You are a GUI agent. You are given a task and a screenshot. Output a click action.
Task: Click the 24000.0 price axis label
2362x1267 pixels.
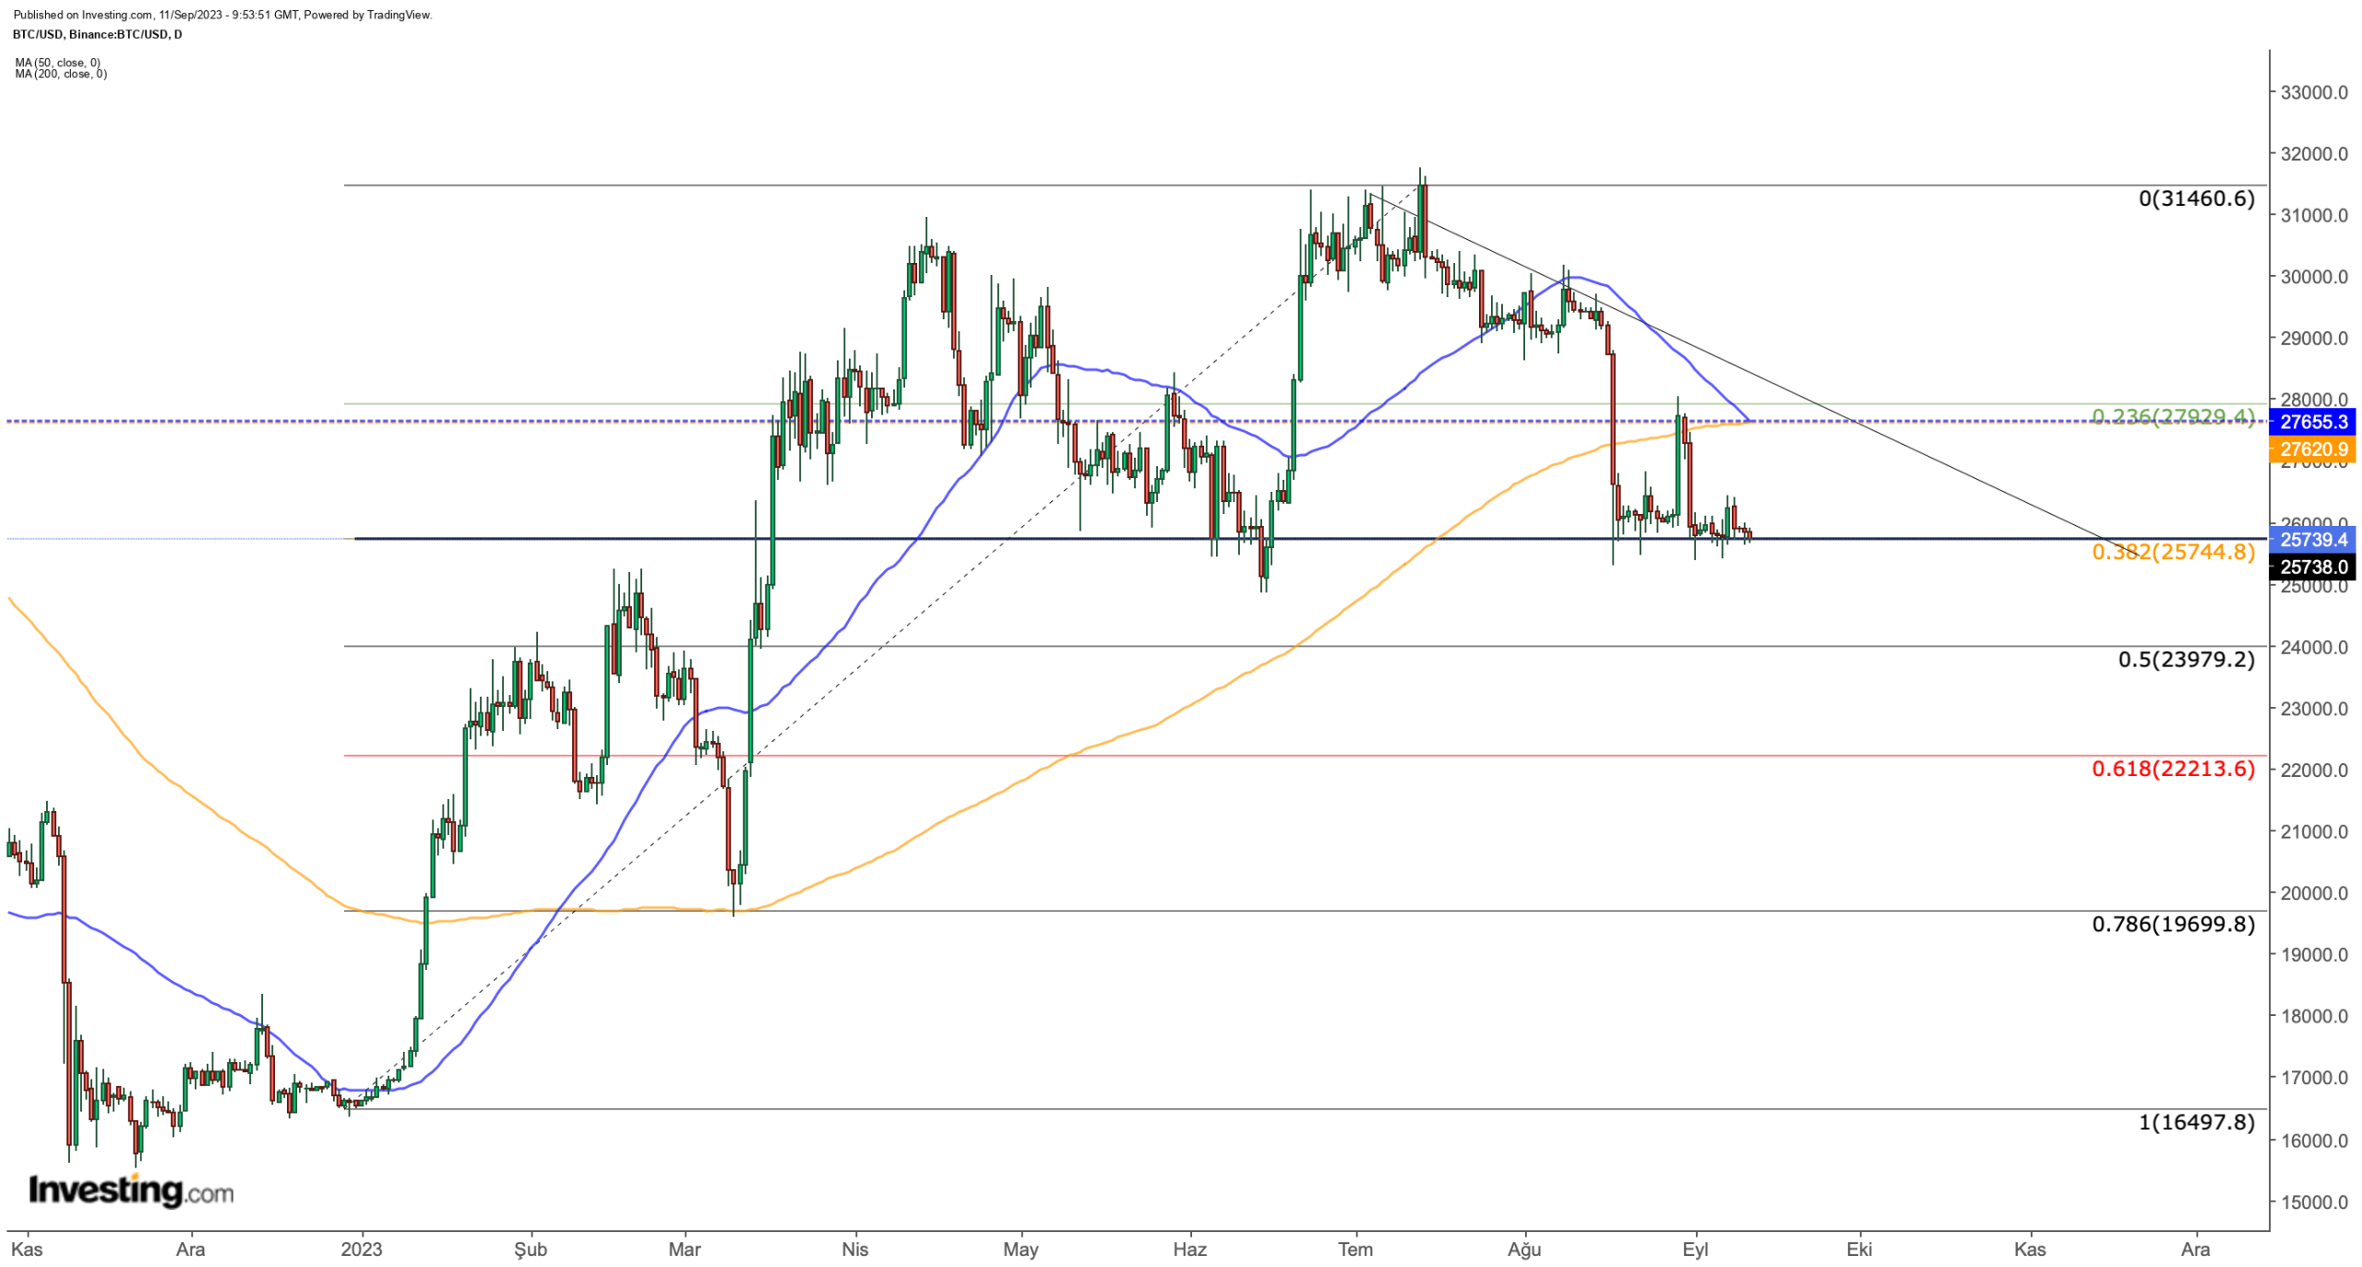point(2313,646)
